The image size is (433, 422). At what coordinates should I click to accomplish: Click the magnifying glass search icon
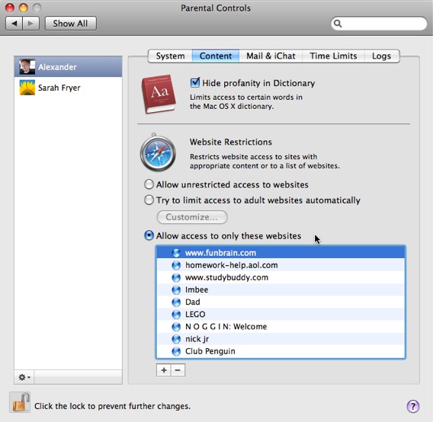coord(338,24)
